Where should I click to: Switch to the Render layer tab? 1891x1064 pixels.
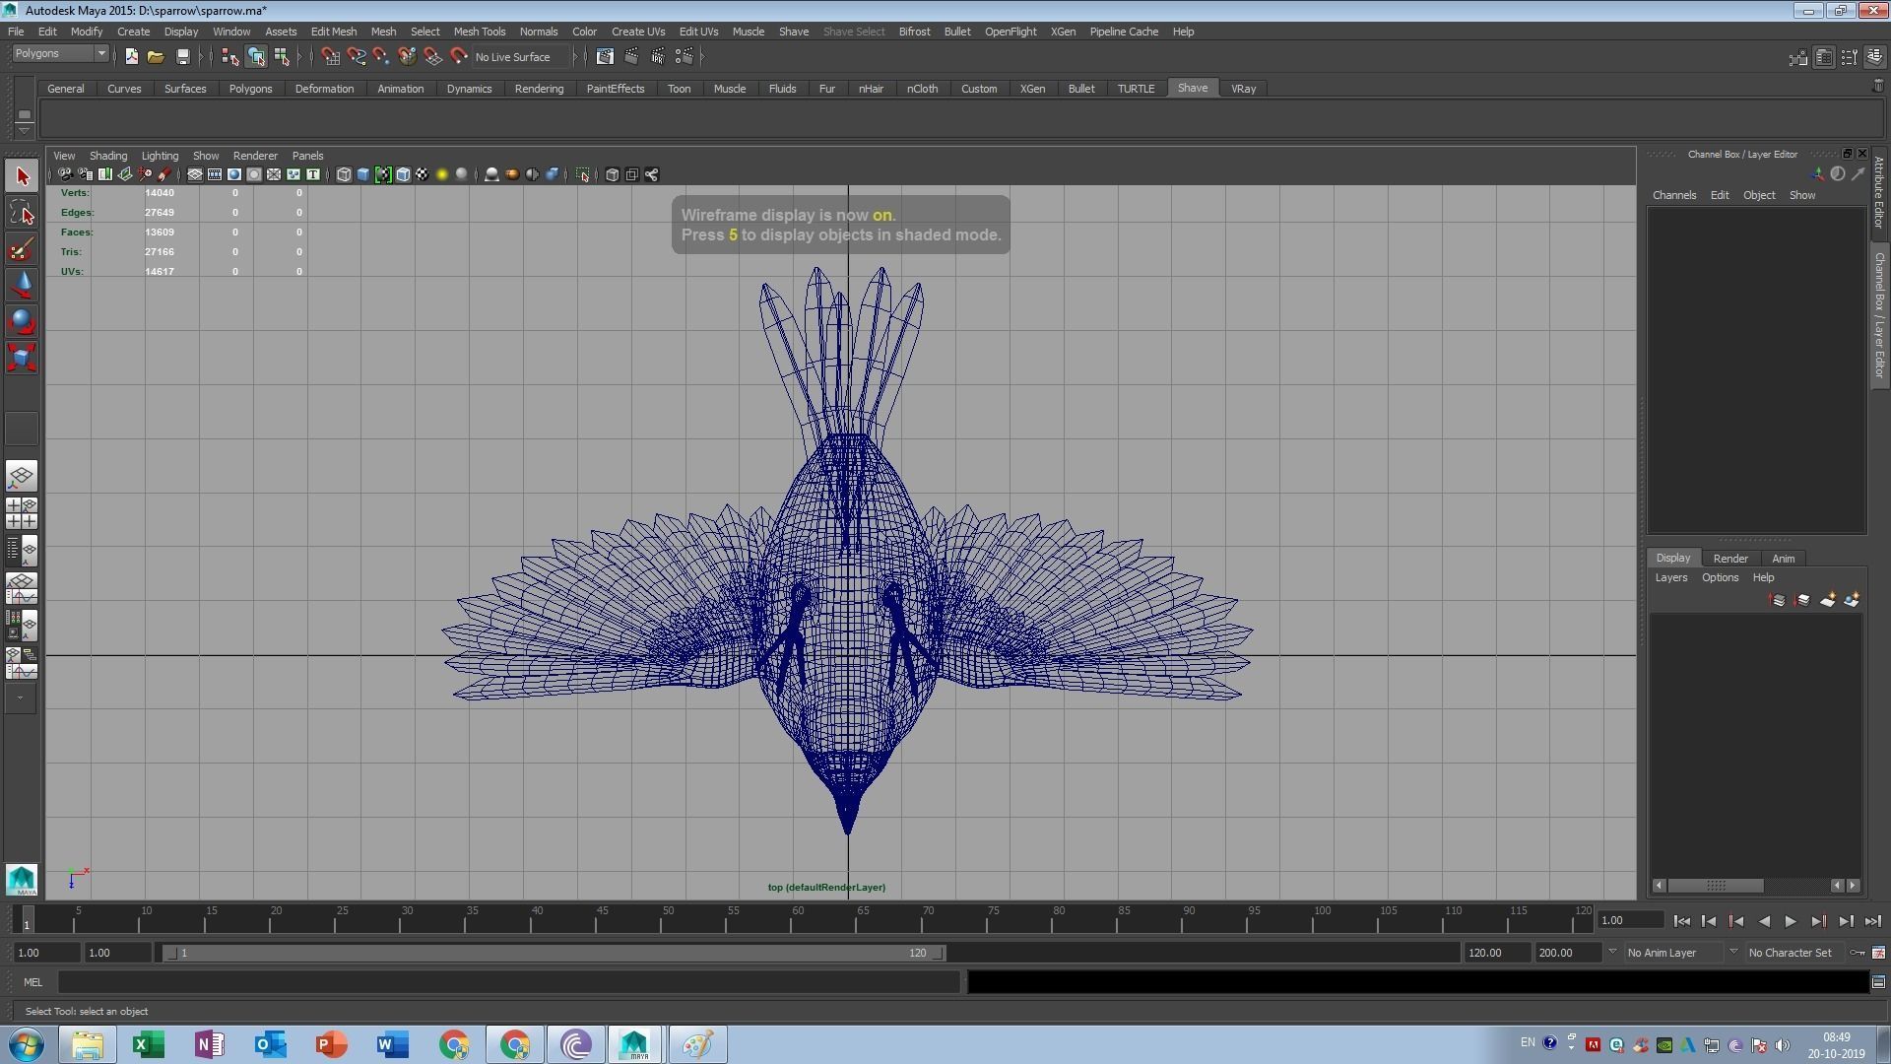pyautogui.click(x=1730, y=558)
